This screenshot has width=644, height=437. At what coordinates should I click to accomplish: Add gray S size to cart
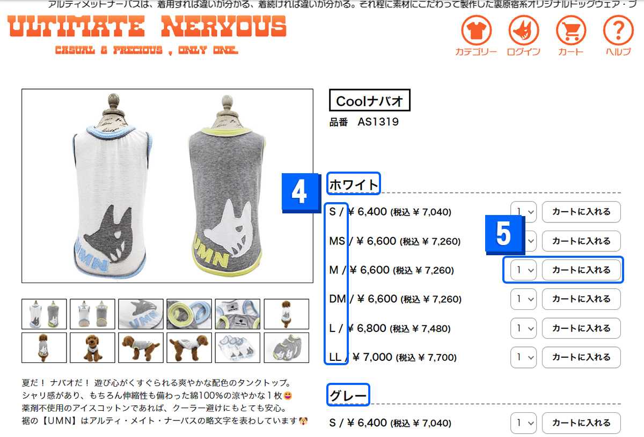tap(581, 423)
